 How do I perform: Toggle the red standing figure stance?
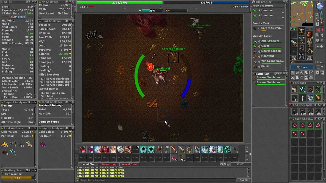(322, 30)
